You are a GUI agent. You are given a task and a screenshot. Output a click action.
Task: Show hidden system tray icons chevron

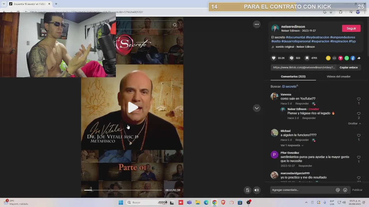[x=306, y=202]
